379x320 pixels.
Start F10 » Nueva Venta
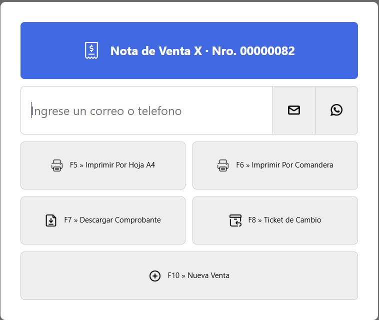(198, 275)
